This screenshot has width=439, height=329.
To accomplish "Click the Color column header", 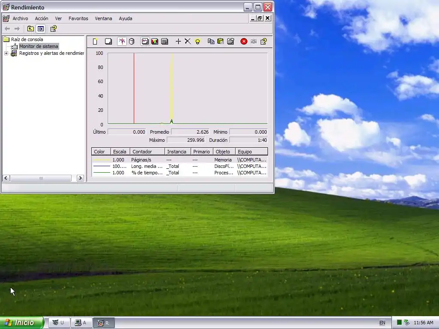I will 101,152.
